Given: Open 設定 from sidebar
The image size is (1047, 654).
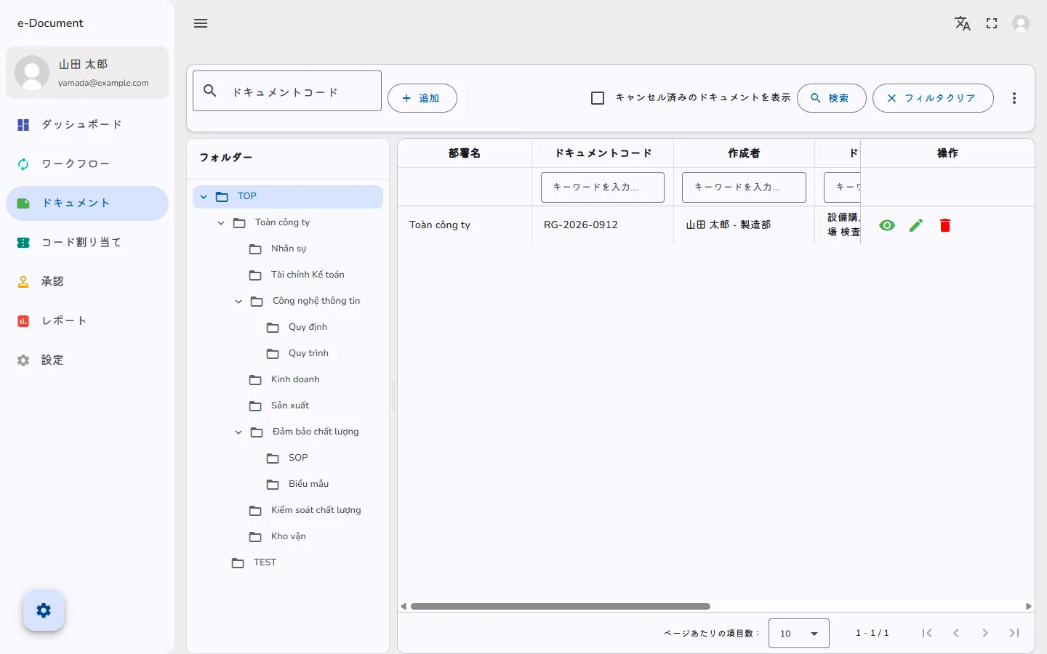Looking at the screenshot, I should tap(87, 360).
